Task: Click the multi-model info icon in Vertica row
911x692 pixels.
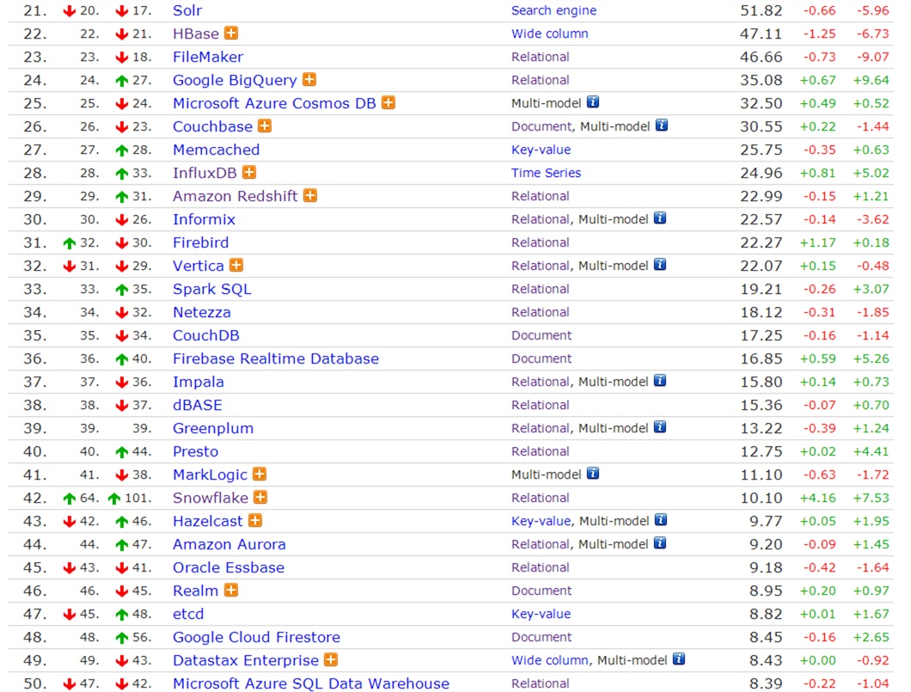Action: tap(660, 265)
